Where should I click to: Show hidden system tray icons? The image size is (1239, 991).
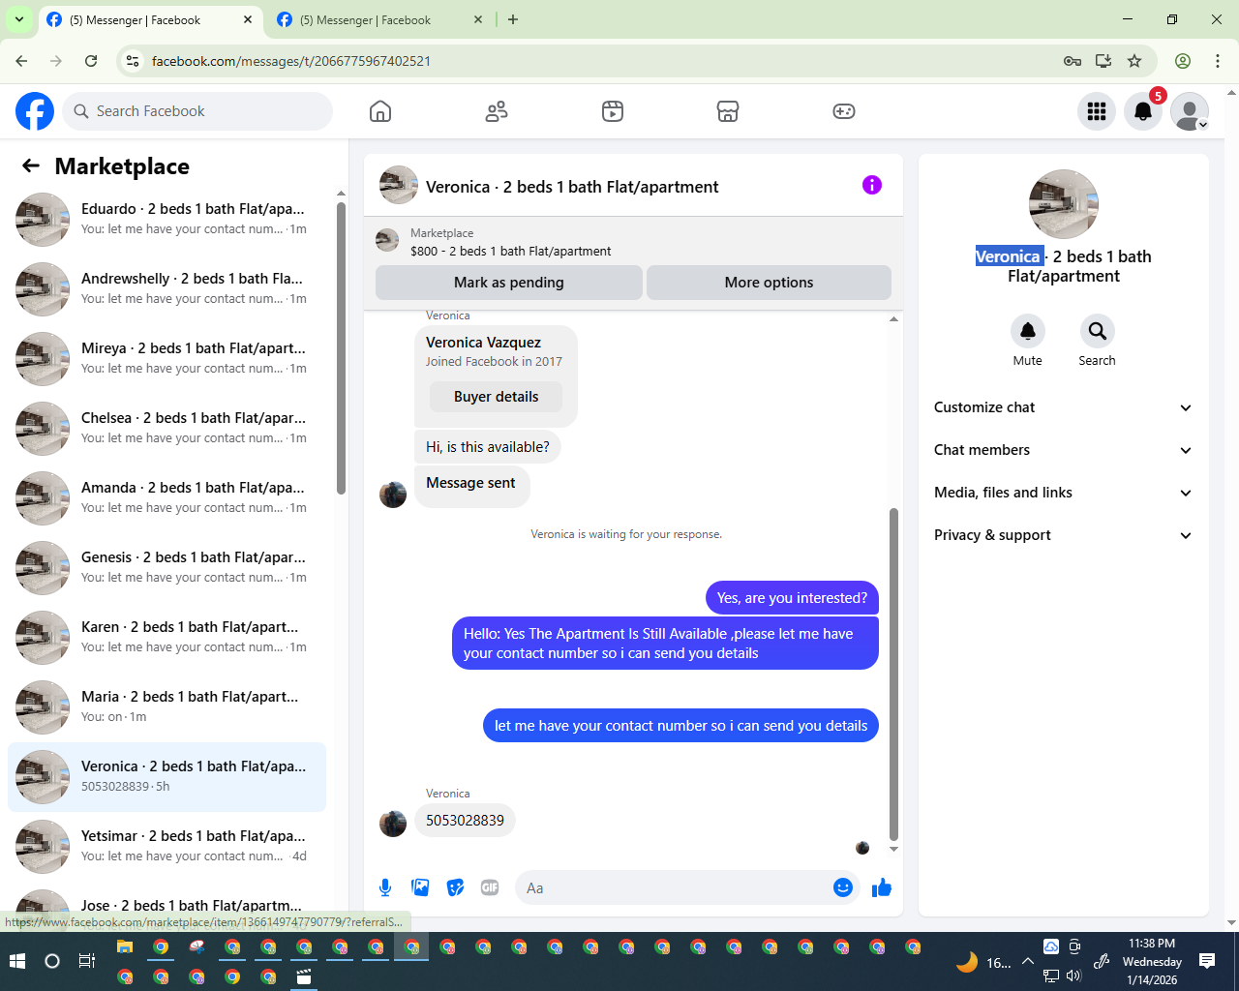pos(1028,962)
